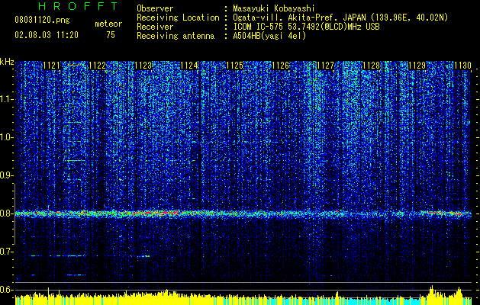This screenshot has height=305, width=480.
Task: Click the 1124 time marker
Action: 189,65
